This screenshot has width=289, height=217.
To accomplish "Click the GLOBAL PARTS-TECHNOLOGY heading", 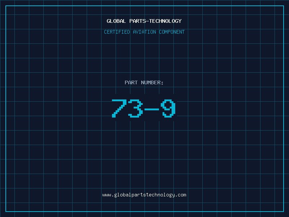I will pyautogui.click(x=144, y=21).
